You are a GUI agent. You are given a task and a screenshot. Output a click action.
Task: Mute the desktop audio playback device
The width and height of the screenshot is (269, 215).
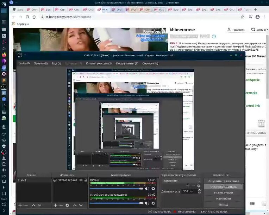pos(147,203)
